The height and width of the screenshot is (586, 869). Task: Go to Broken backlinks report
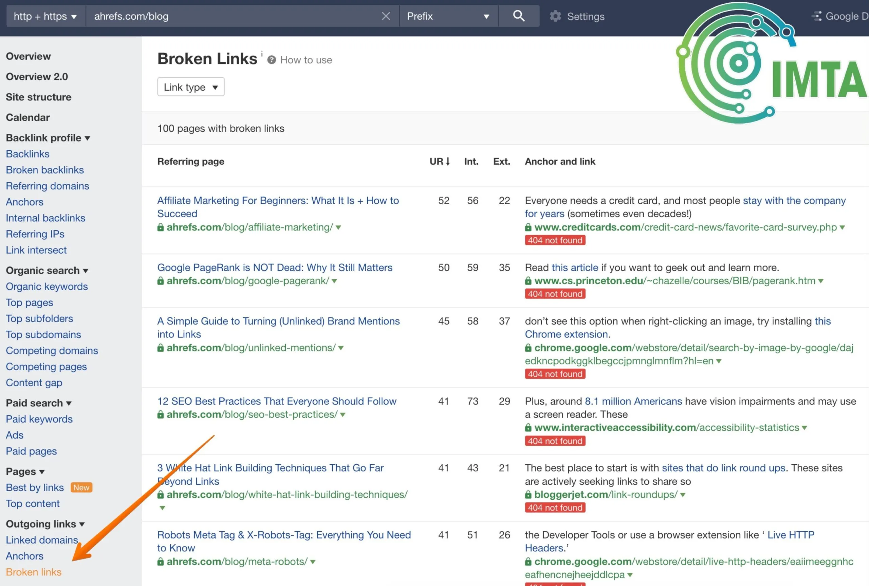coord(45,170)
